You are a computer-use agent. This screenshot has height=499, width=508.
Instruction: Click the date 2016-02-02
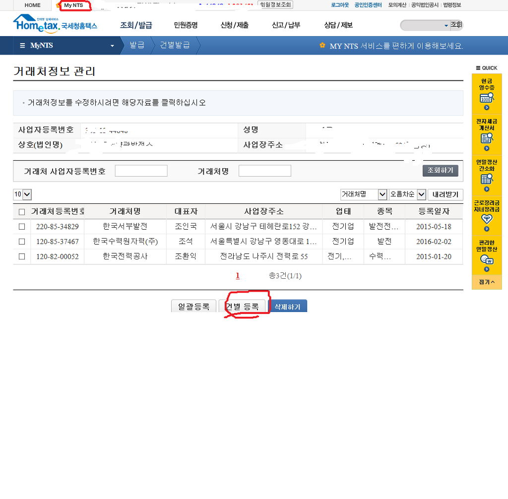tap(434, 242)
